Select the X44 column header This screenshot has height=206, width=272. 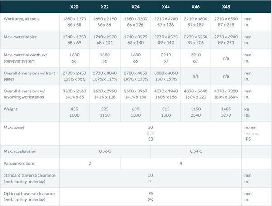coord(166,7)
